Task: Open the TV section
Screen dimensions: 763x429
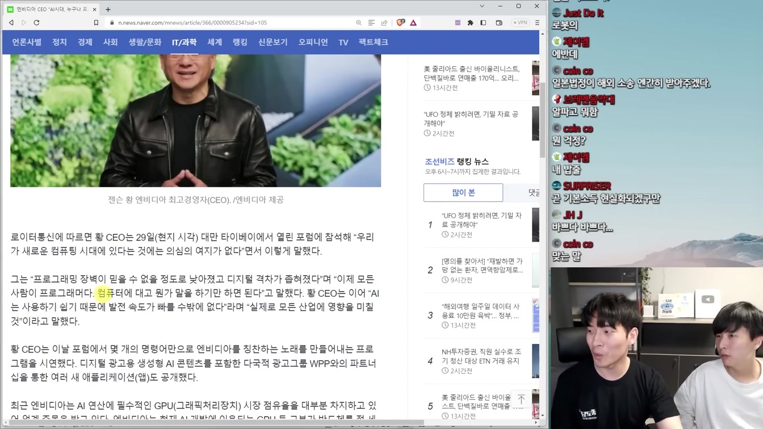Action: click(343, 43)
